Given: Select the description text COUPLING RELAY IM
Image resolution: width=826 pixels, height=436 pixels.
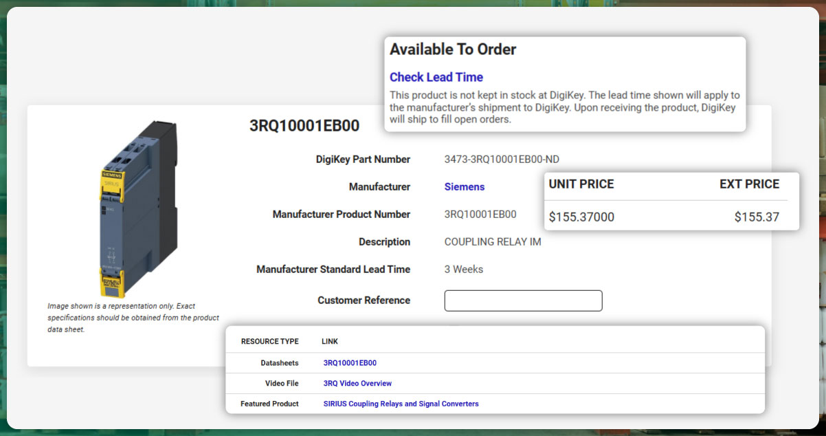Looking at the screenshot, I should point(493,242).
